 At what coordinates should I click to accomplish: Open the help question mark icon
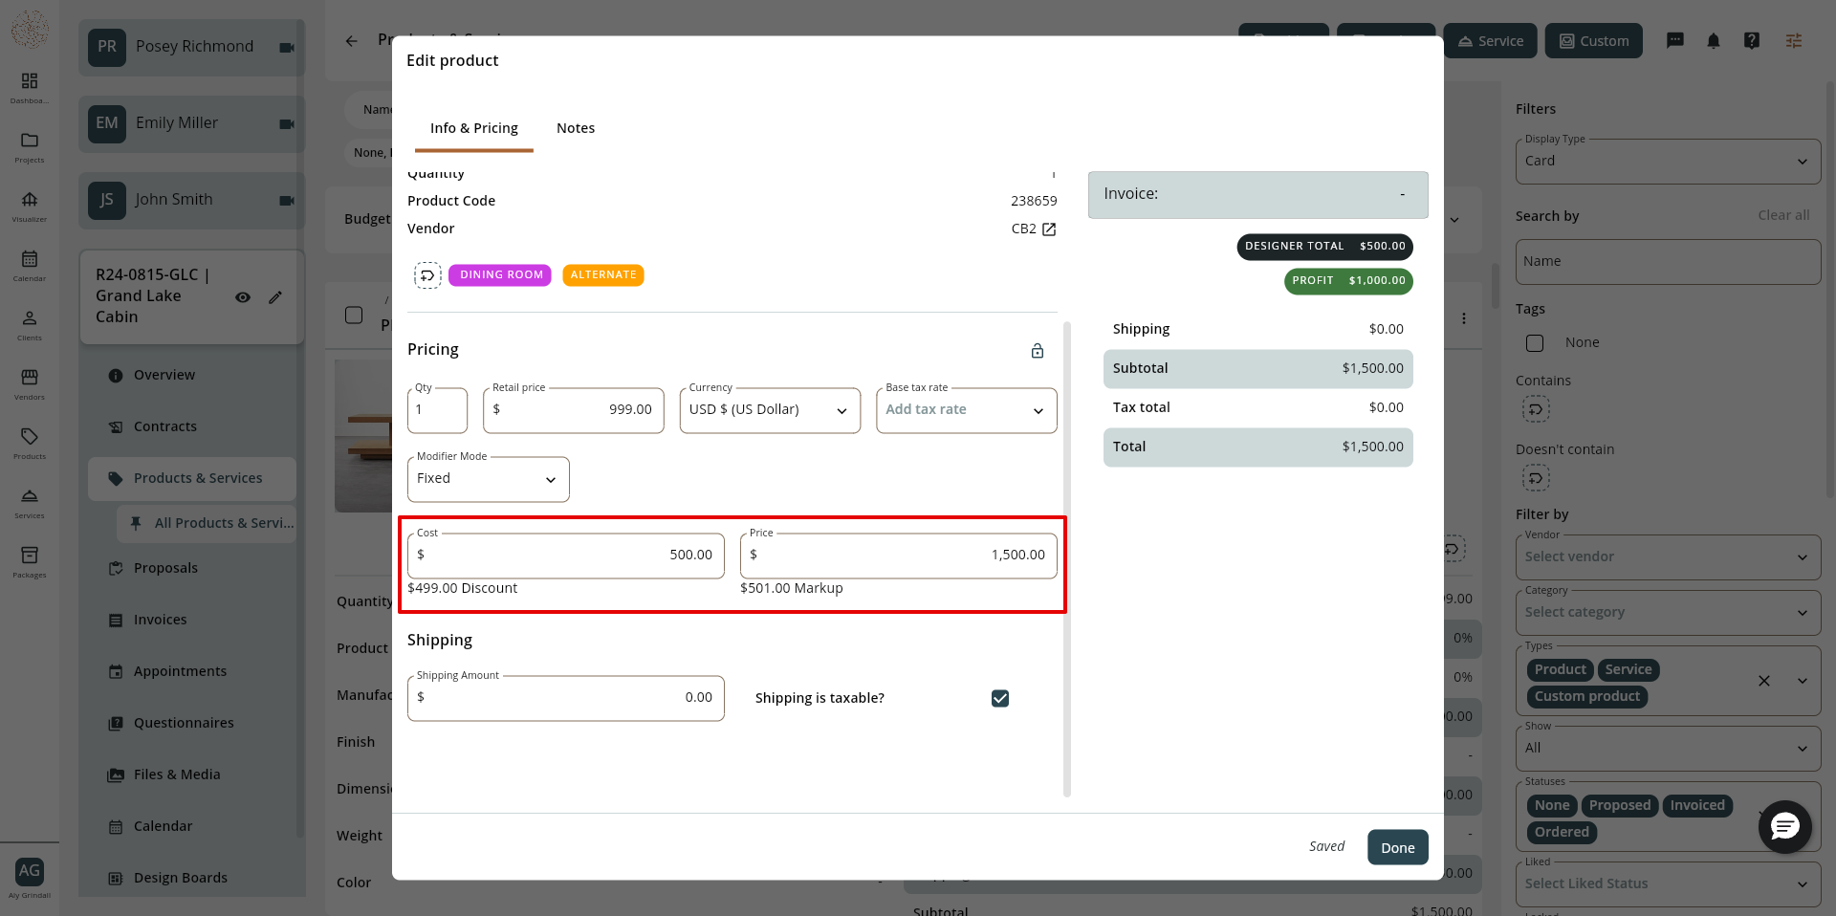[1752, 41]
